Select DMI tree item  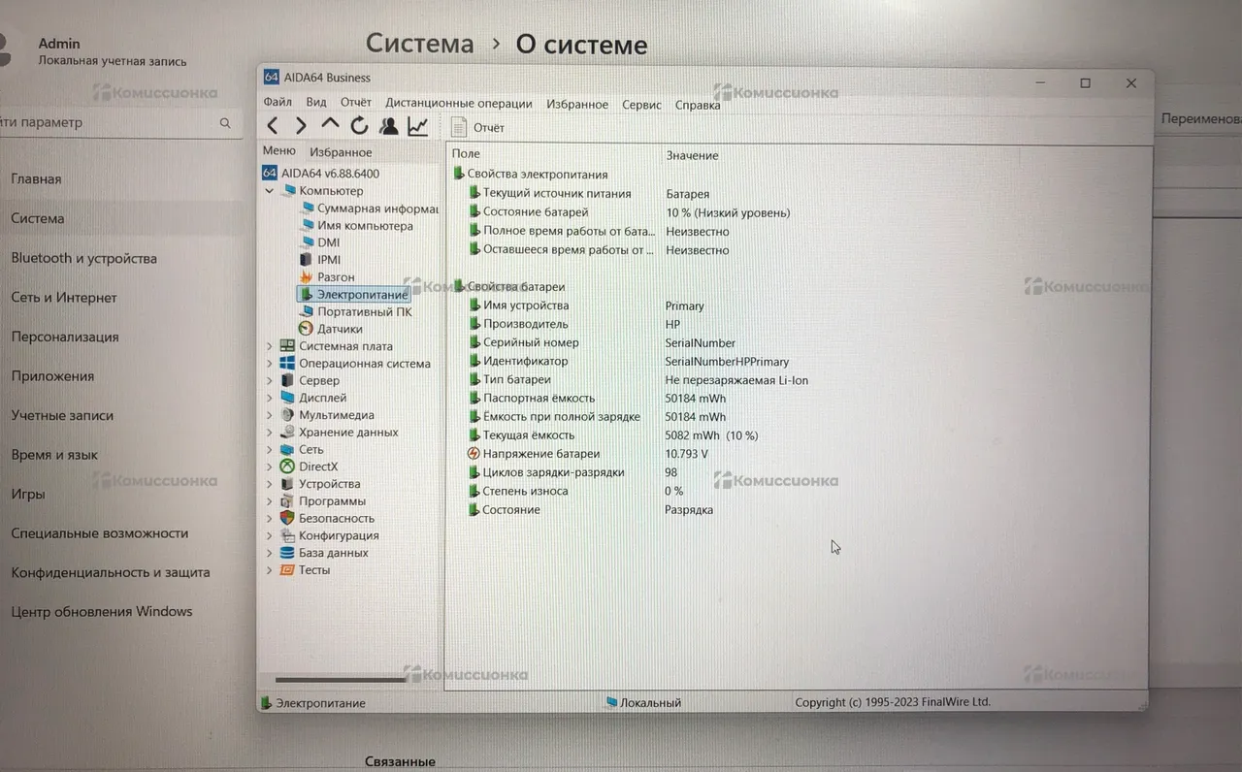coord(320,242)
